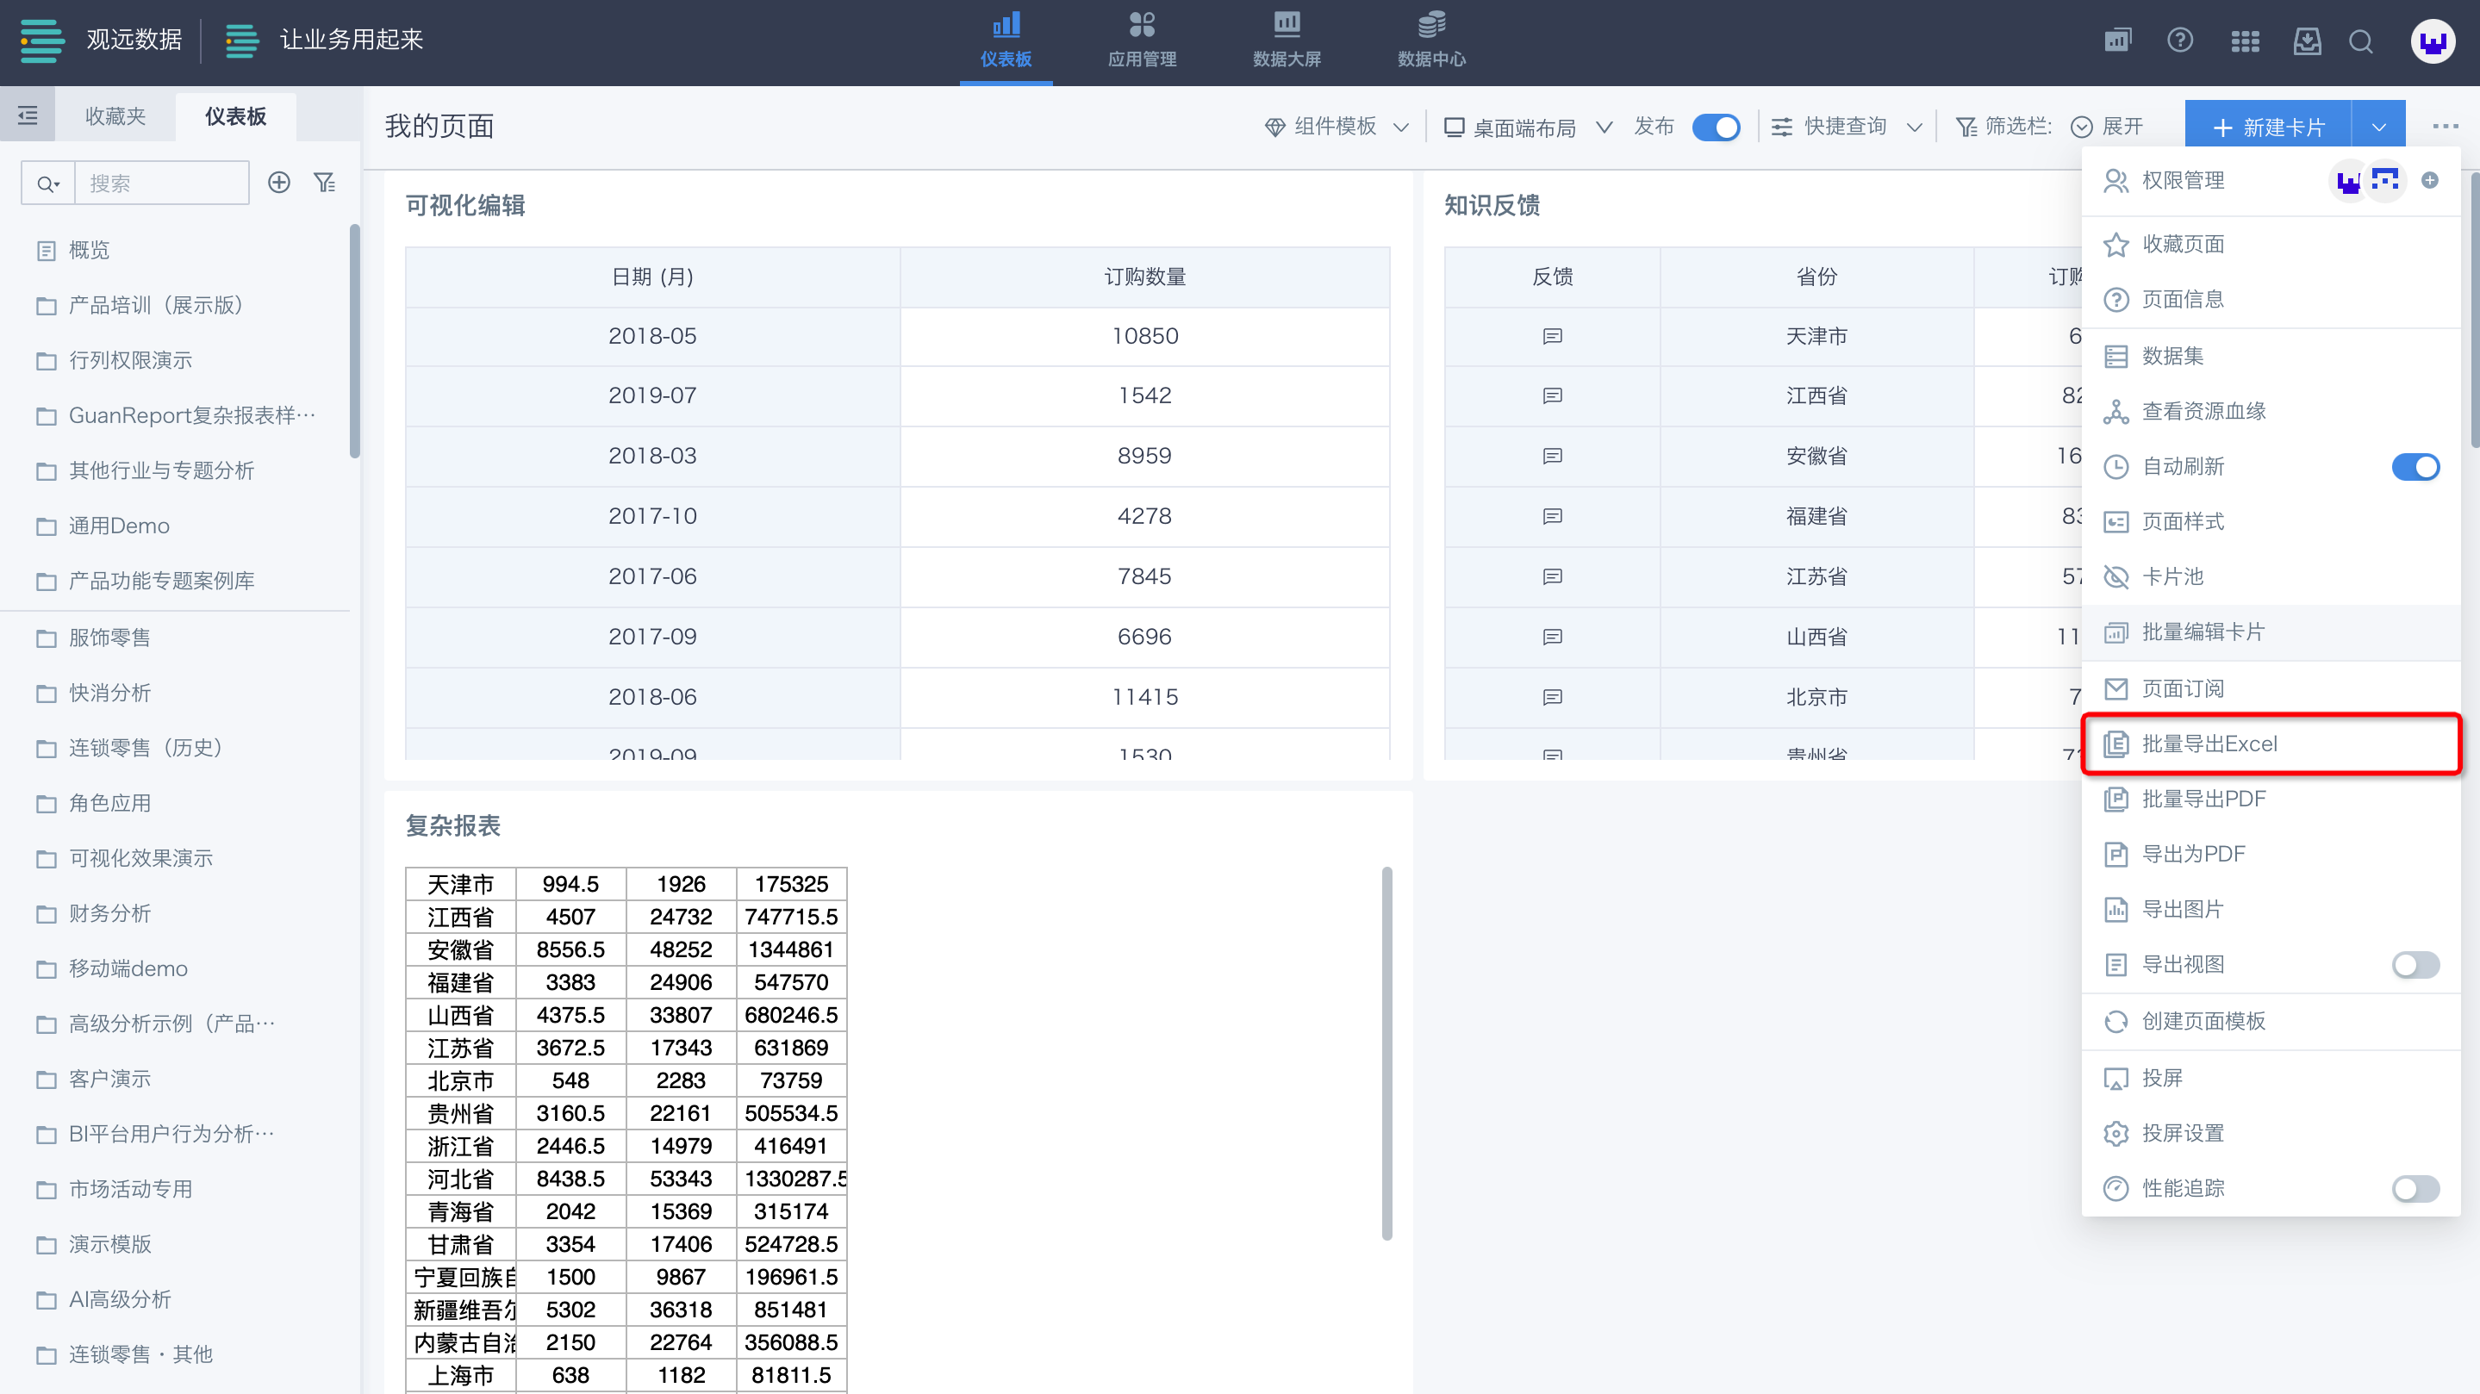This screenshot has height=1394, width=2480.
Task: Enable the 性能追踪 switch
Action: point(2415,1189)
